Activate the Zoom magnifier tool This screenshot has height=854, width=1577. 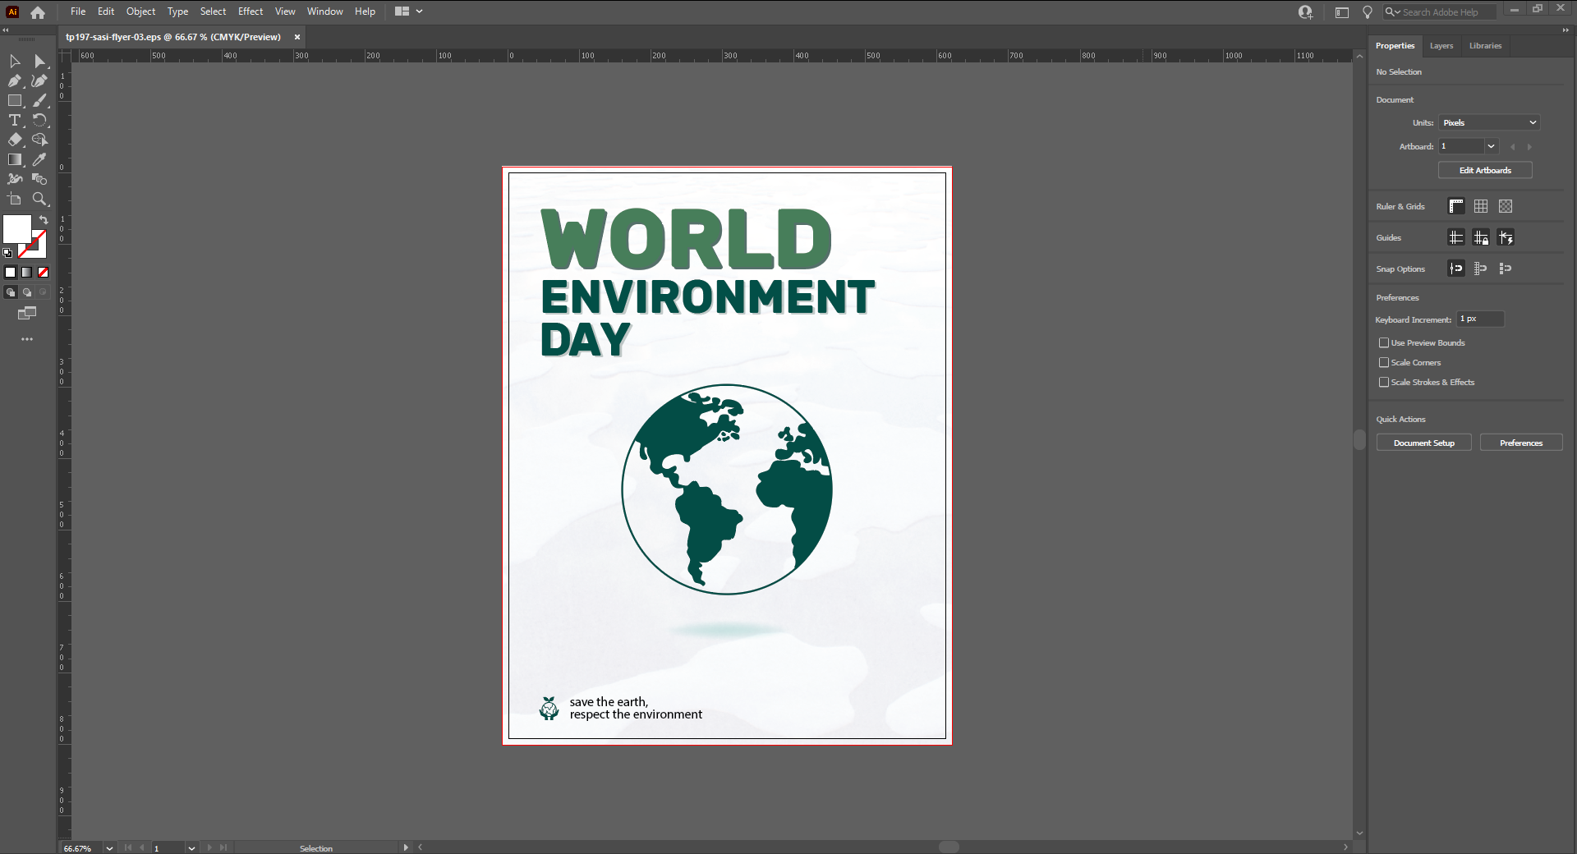tap(39, 200)
